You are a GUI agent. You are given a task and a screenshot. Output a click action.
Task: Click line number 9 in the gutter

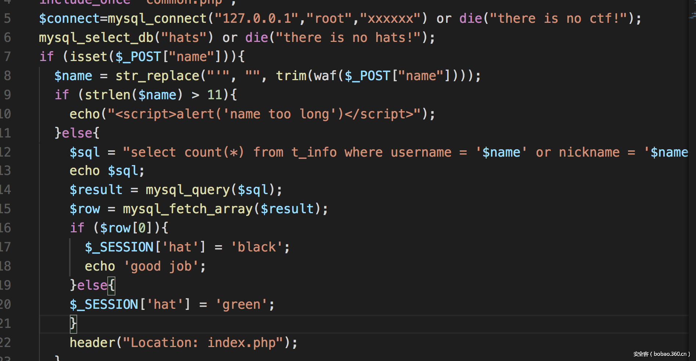pos(7,95)
